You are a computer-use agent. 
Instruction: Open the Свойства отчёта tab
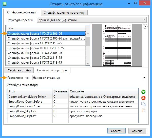[x=19, y=70]
